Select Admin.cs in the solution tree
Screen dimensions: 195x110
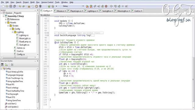coord(21,48)
